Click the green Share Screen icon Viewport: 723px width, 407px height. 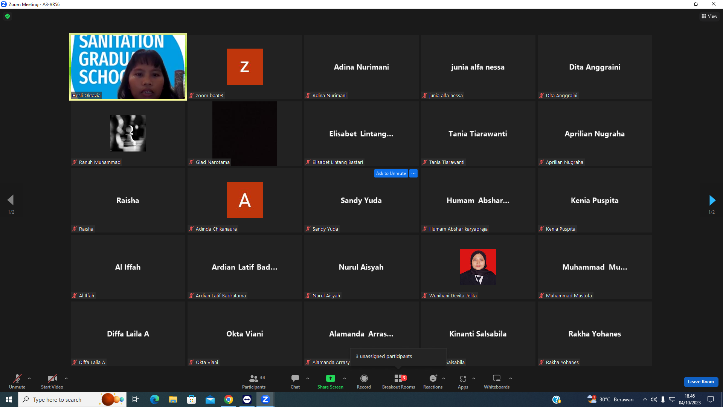coord(330,378)
